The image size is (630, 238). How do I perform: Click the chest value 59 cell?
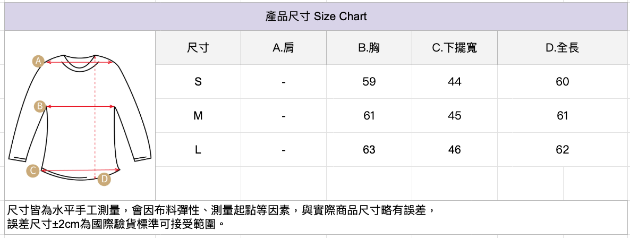tap(369, 82)
